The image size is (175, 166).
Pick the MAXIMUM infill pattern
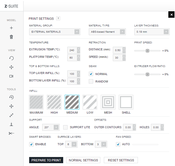point(36,102)
